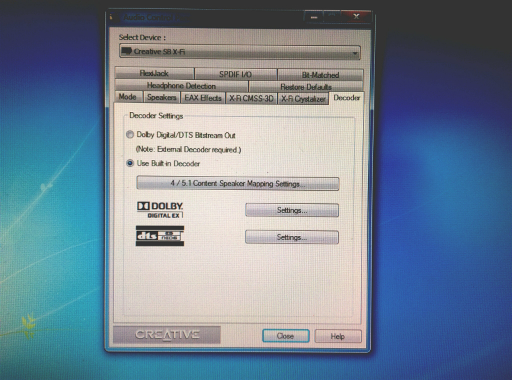Click the Creative logo banner
Image resolution: width=512 pixels, height=380 pixels.
pos(167,335)
